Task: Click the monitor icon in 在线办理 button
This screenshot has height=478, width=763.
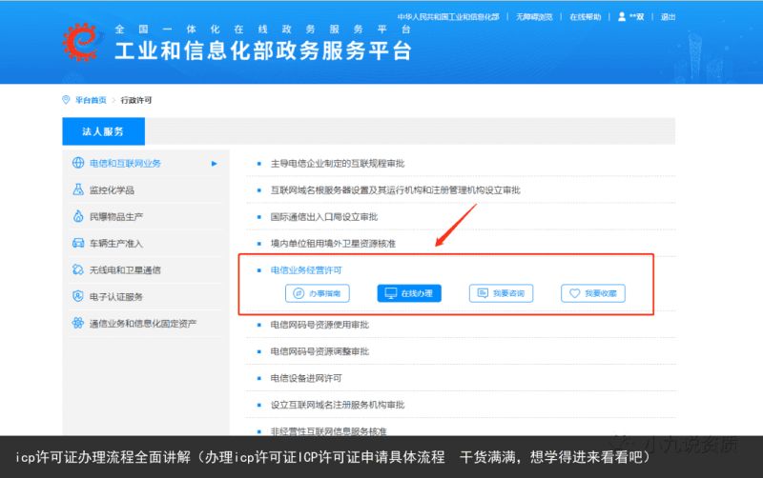Action: tap(391, 293)
